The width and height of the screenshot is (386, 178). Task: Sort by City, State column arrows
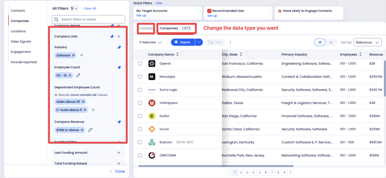click(241, 55)
